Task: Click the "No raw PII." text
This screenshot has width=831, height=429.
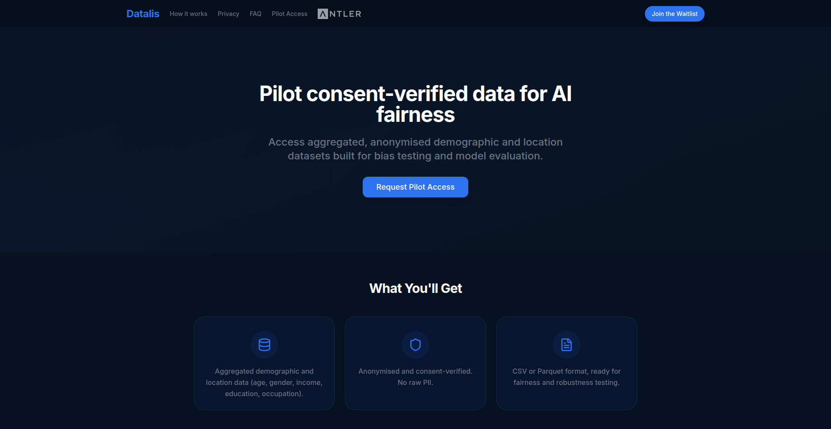Action: [x=415, y=382]
